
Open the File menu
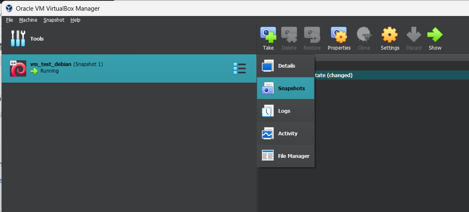9,20
